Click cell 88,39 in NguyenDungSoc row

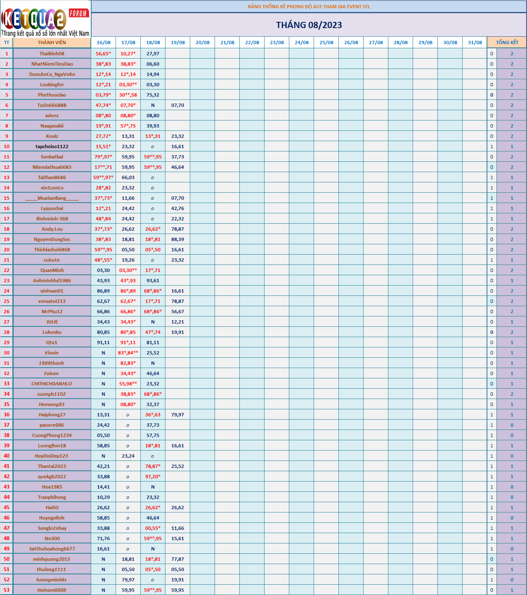(x=178, y=239)
